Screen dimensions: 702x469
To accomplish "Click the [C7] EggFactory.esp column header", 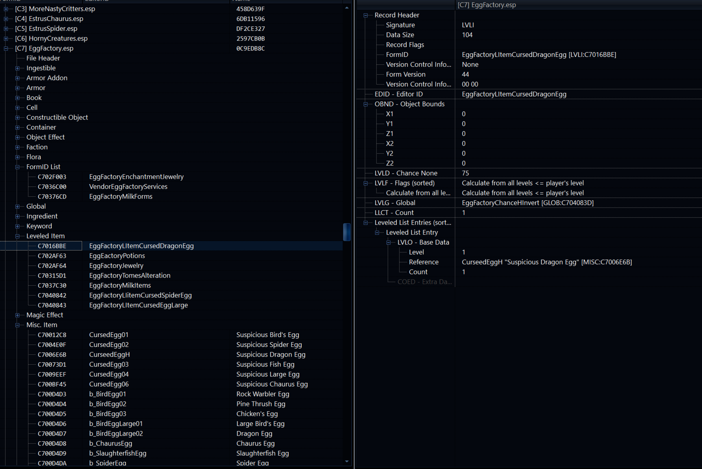I will (x=578, y=5).
